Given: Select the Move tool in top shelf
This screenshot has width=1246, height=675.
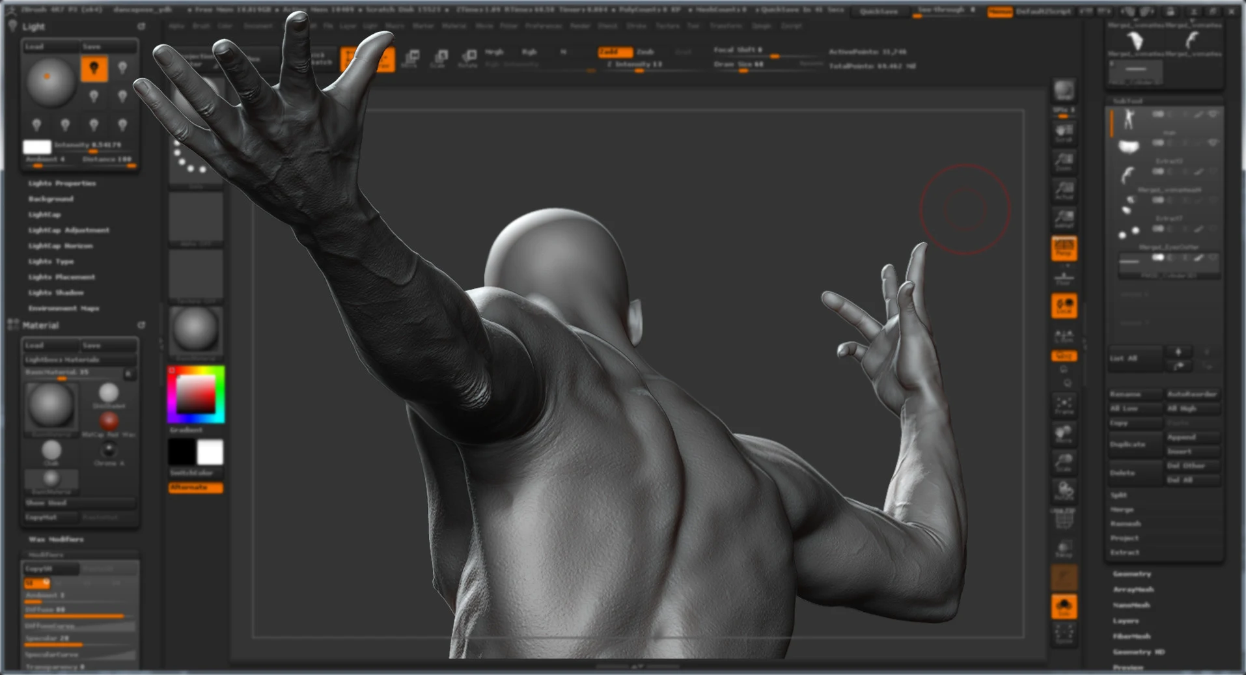Looking at the screenshot, I should (411, 59).
